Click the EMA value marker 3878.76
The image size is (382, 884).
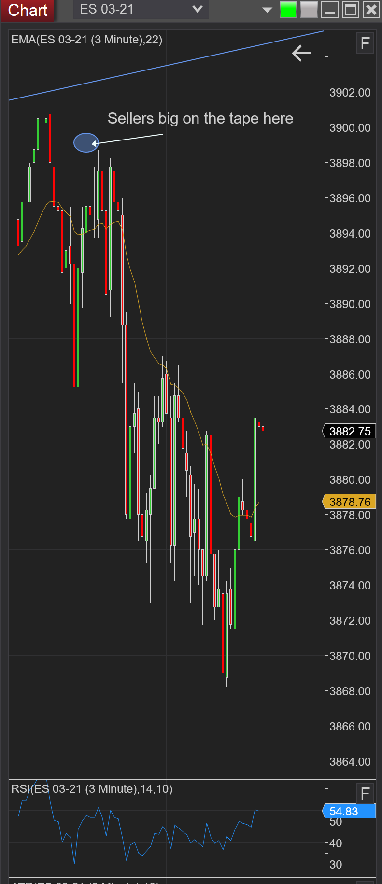click(x=349, y=502)
